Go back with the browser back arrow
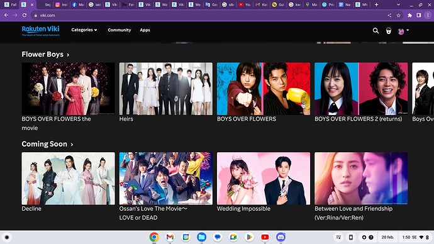 point(6,15)
